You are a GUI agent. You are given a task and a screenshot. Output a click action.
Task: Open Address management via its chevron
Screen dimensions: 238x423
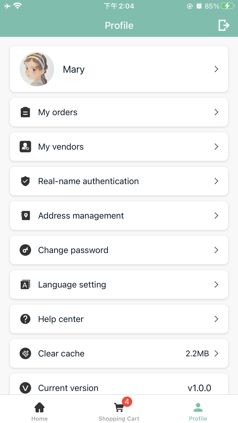coord(216,216)
